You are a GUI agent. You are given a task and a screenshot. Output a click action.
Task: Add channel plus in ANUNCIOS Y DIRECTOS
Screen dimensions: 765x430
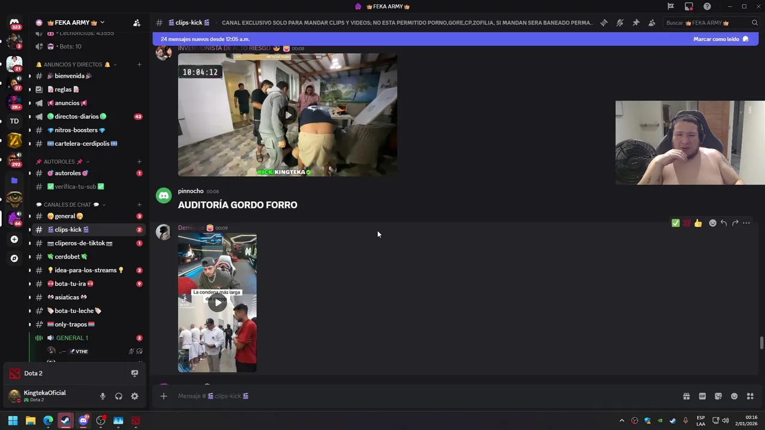click(x=139, y=64)
